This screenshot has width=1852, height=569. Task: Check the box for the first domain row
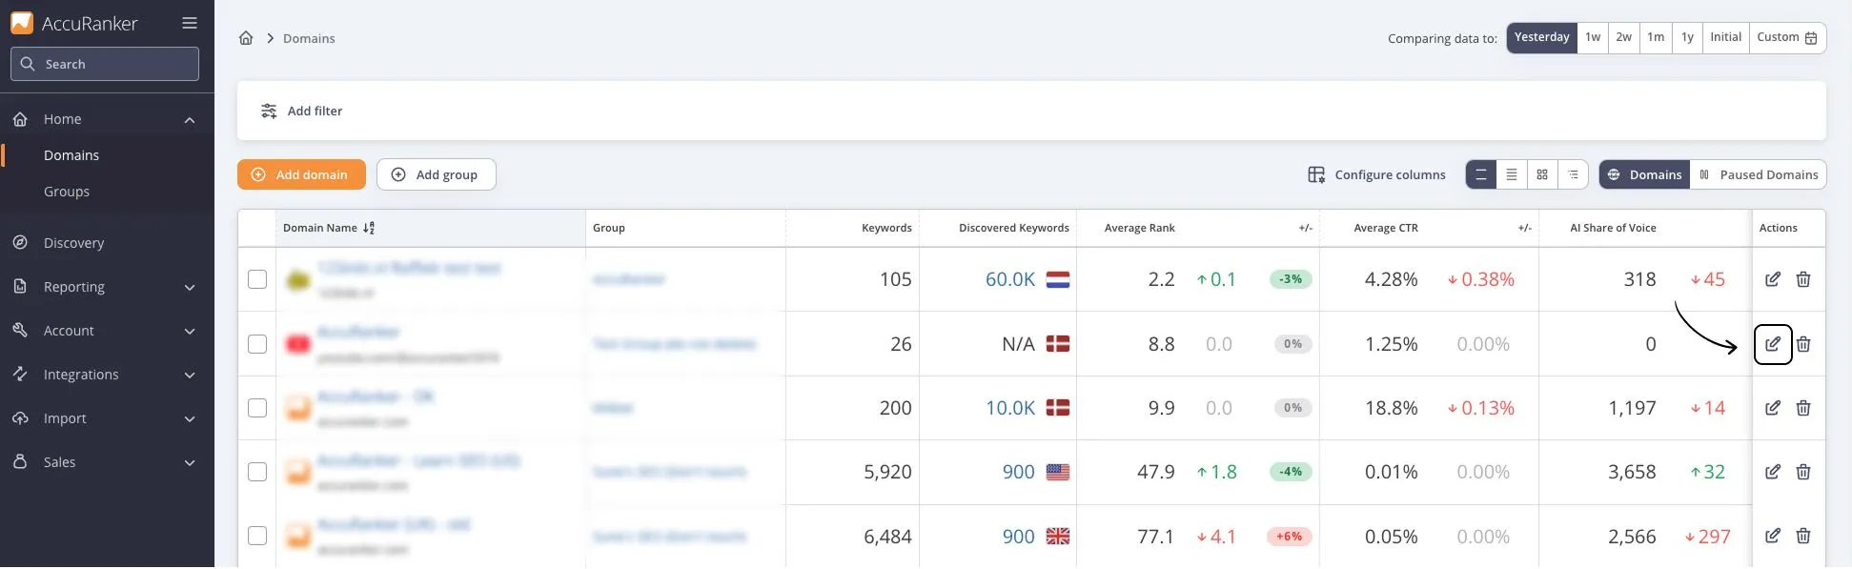coord(257,279)
